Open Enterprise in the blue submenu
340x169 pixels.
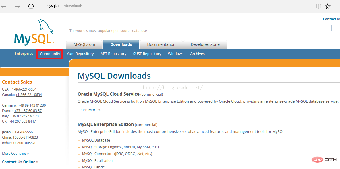[24, 54]
